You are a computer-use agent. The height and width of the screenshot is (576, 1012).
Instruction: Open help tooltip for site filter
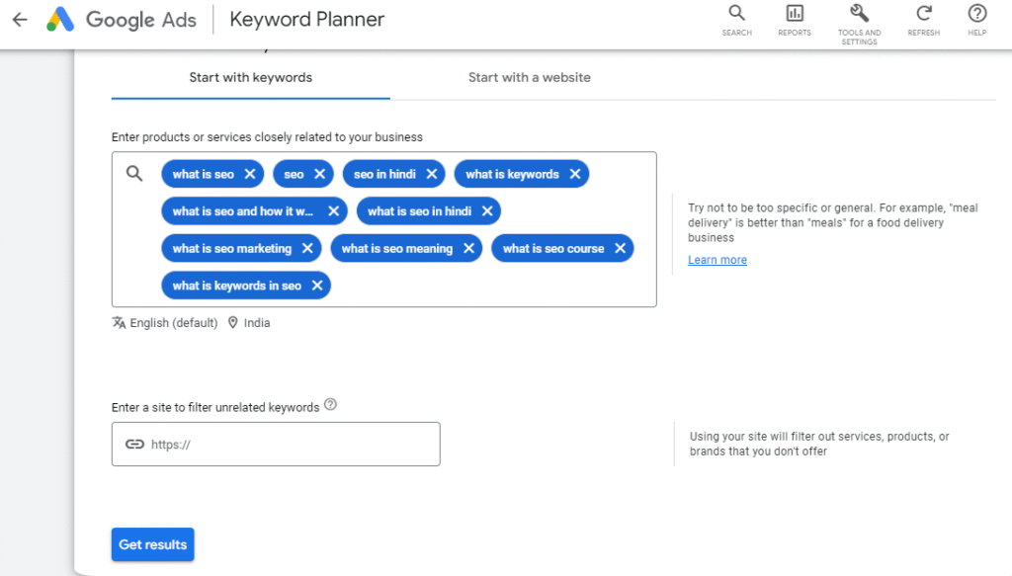coord(330,405)
